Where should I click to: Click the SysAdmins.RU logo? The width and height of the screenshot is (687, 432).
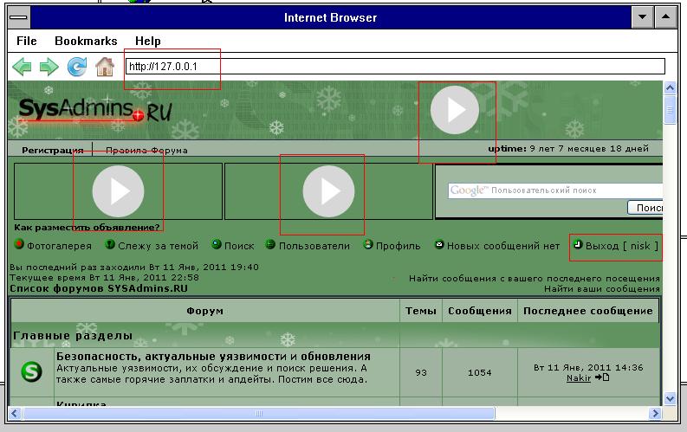(95, 110)
